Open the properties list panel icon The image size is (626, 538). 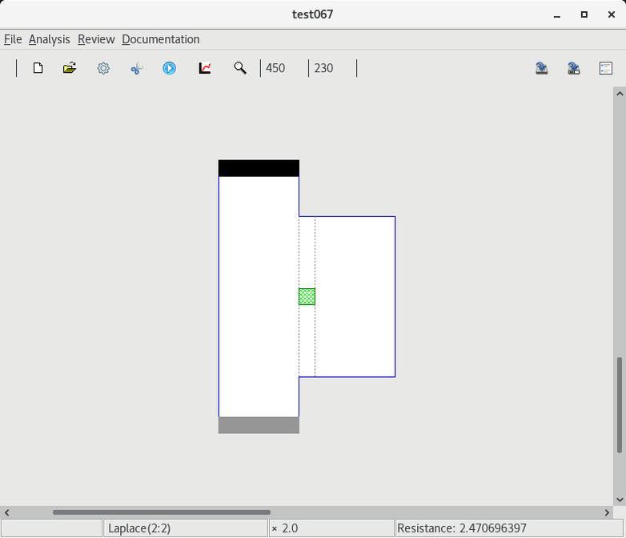pyautogui.click(x=606, y=68)
